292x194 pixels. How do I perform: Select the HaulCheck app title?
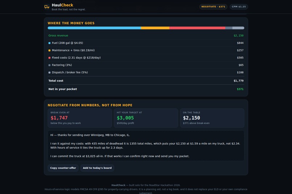62,5
